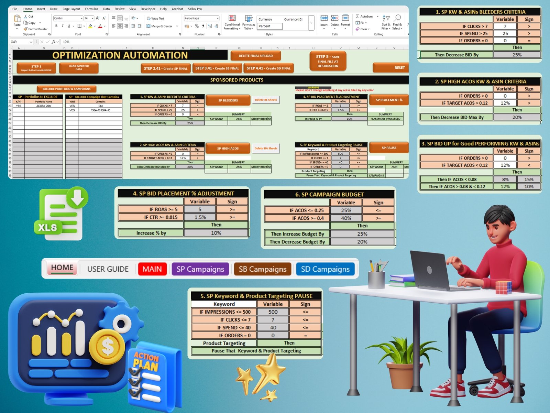Expand the font size dropdown showing 14
Viewport: 550px width, 413px height.
click(92, 19)
